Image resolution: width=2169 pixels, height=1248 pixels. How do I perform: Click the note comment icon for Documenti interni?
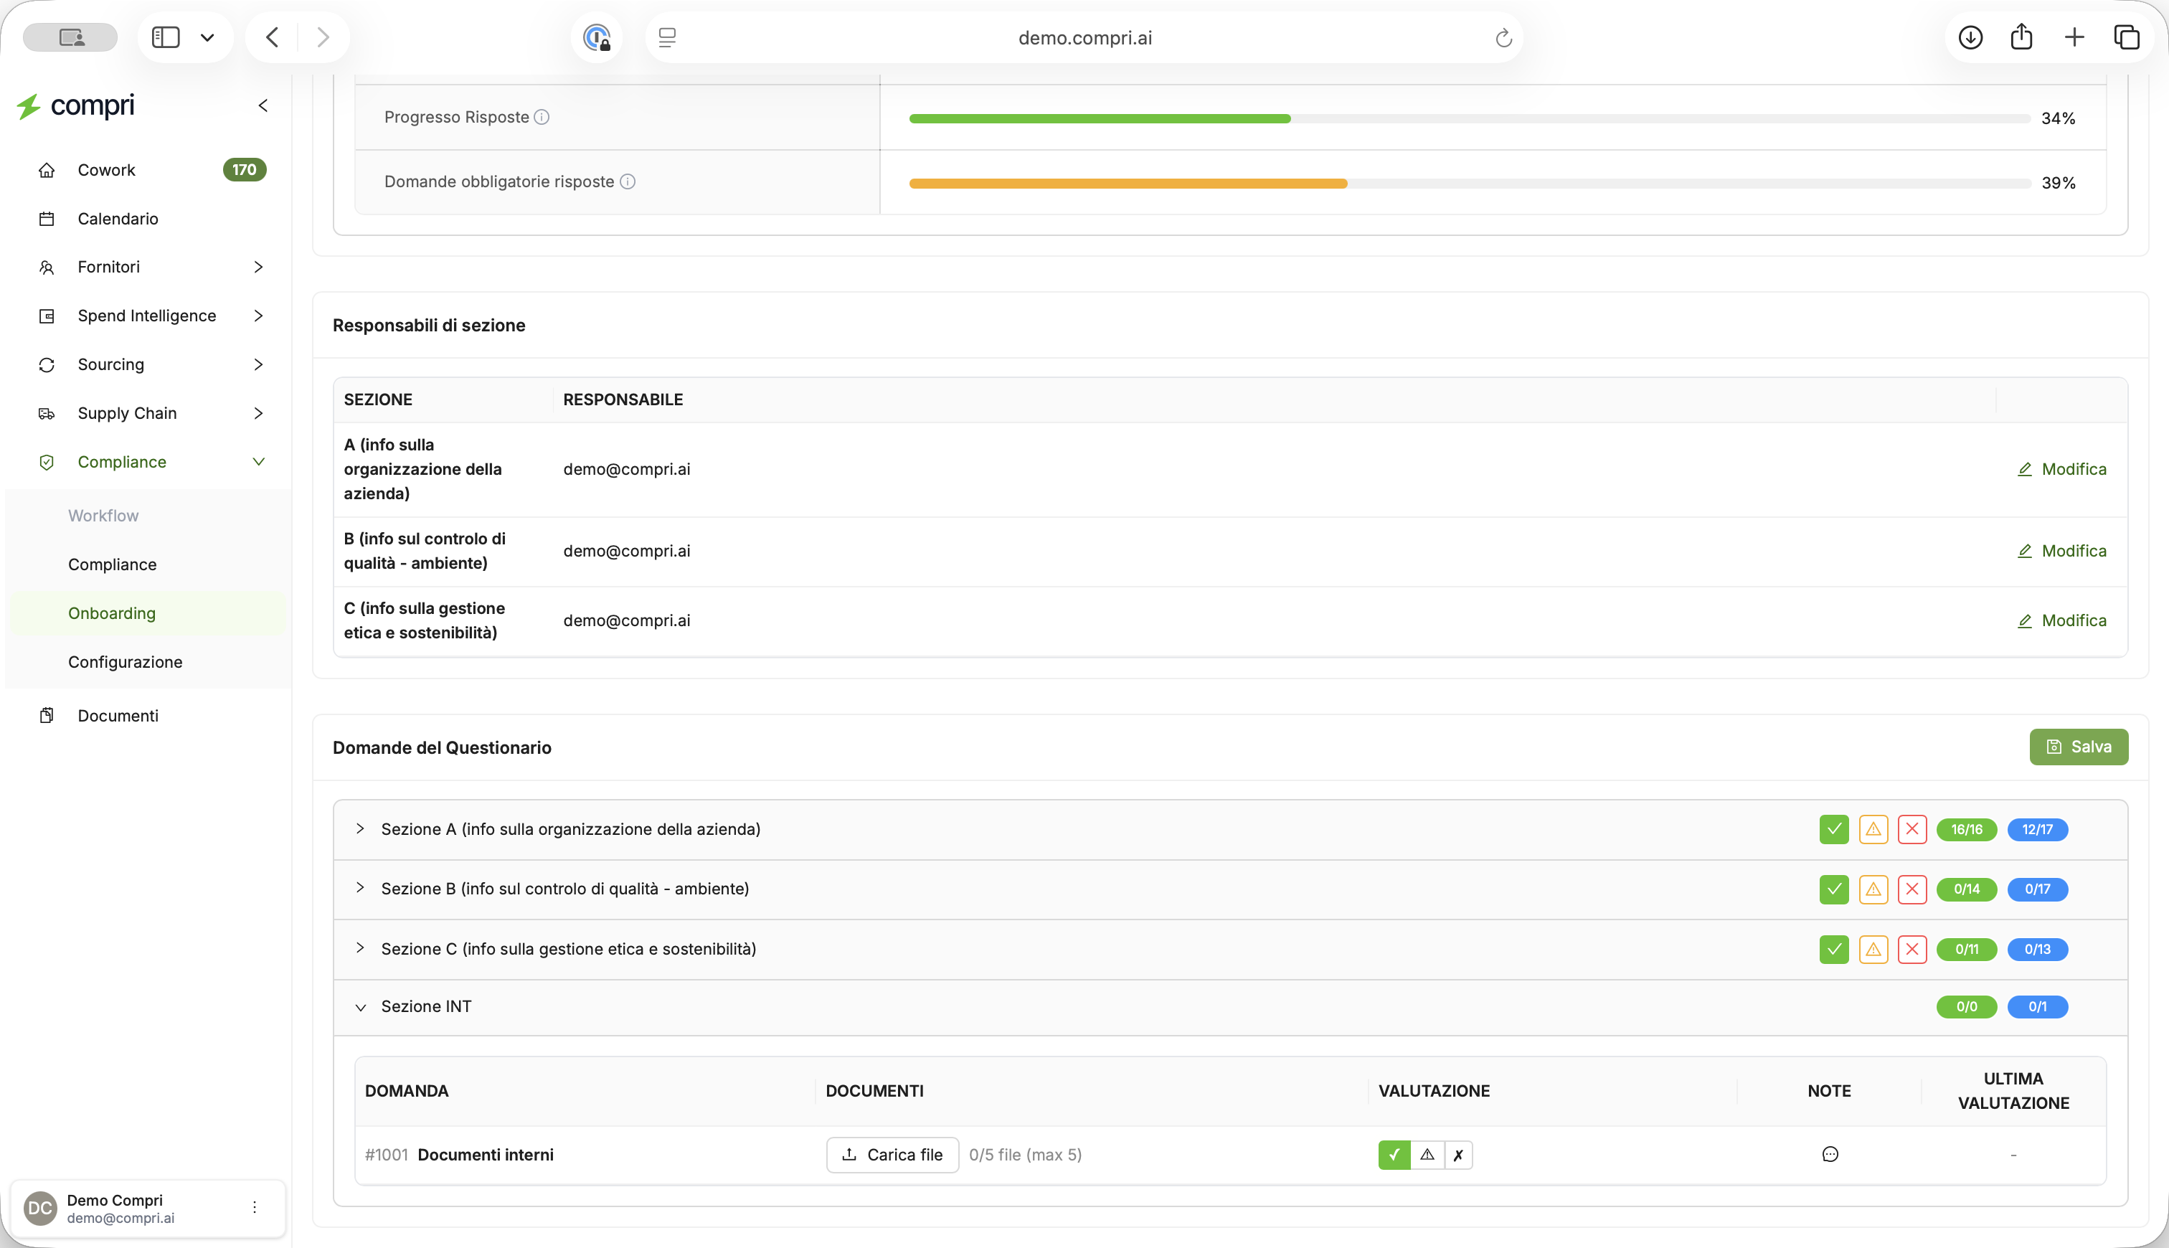(1830, 1154)
